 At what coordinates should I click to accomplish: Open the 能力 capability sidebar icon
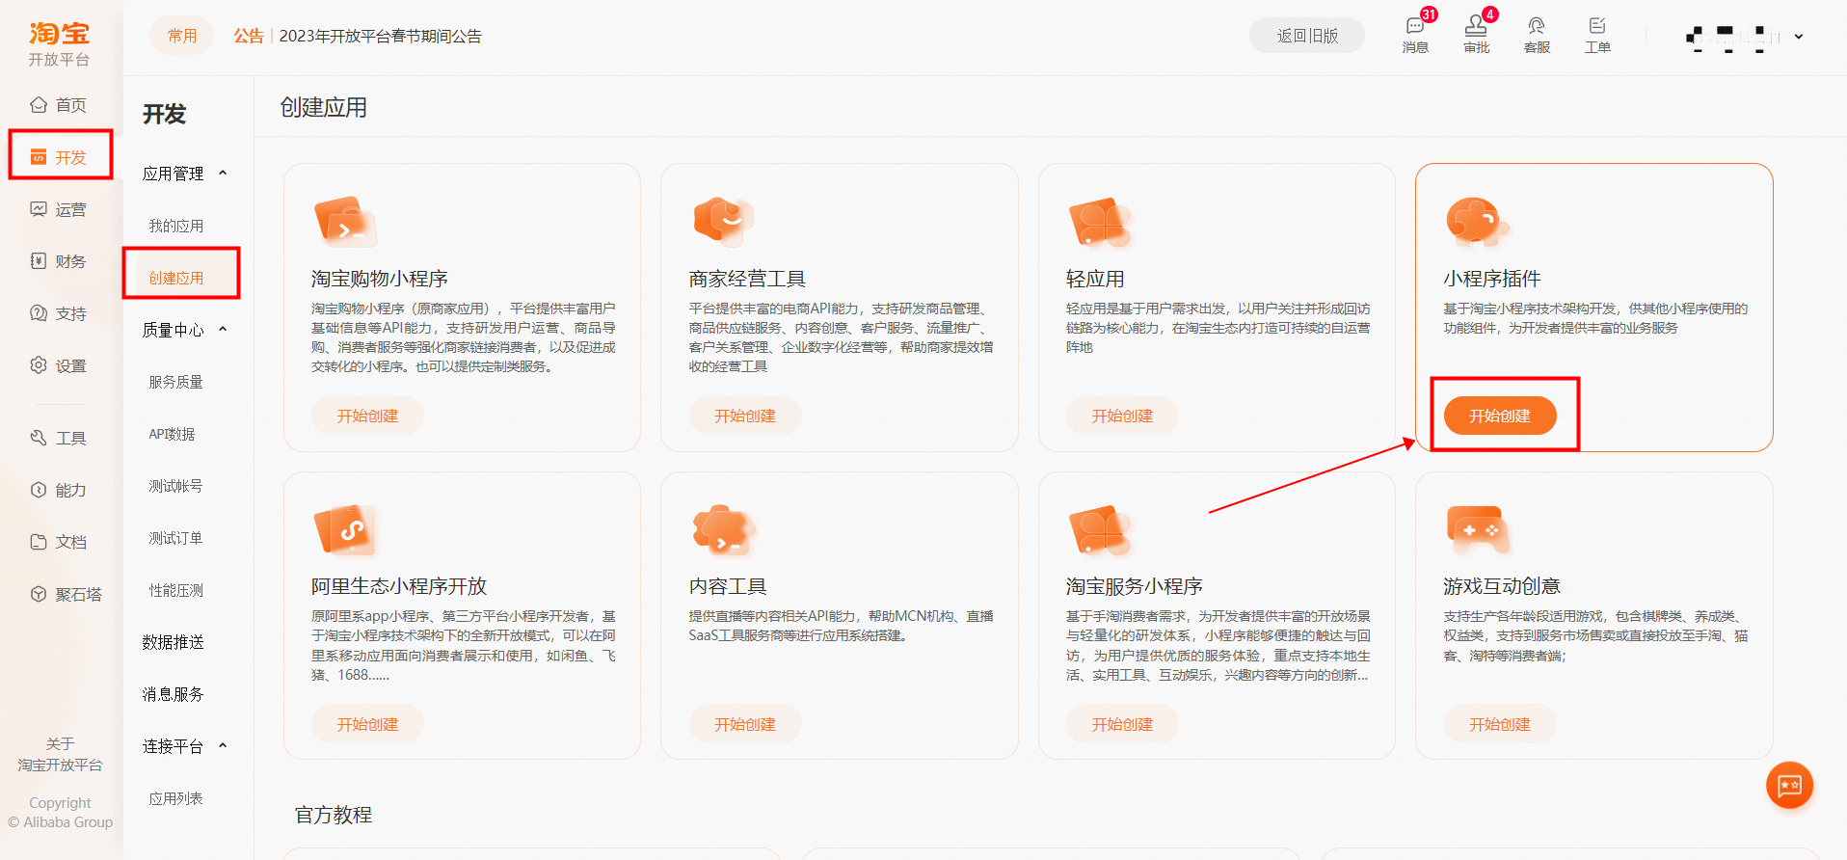39,490
